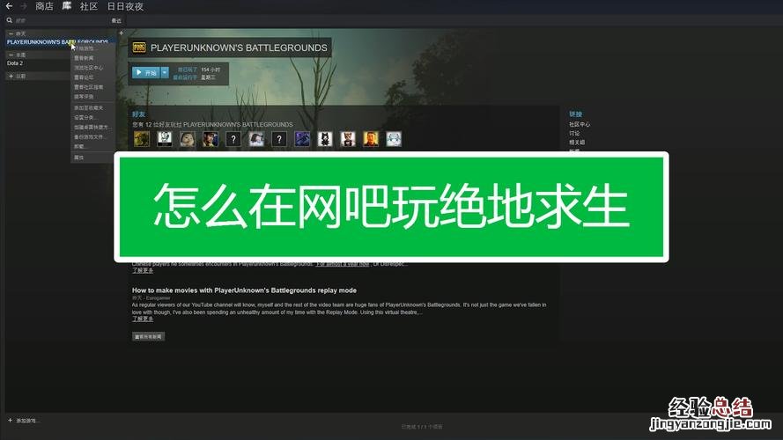Open the light-blue haired anime friend avatar
The image size is (783, 440).
coord(394,139)
